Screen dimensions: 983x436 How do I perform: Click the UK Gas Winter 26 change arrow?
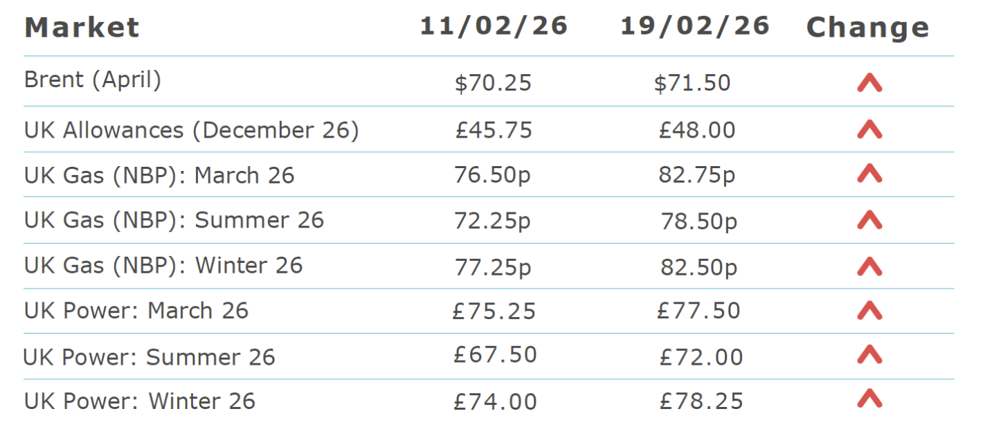(x=869, y=266)
